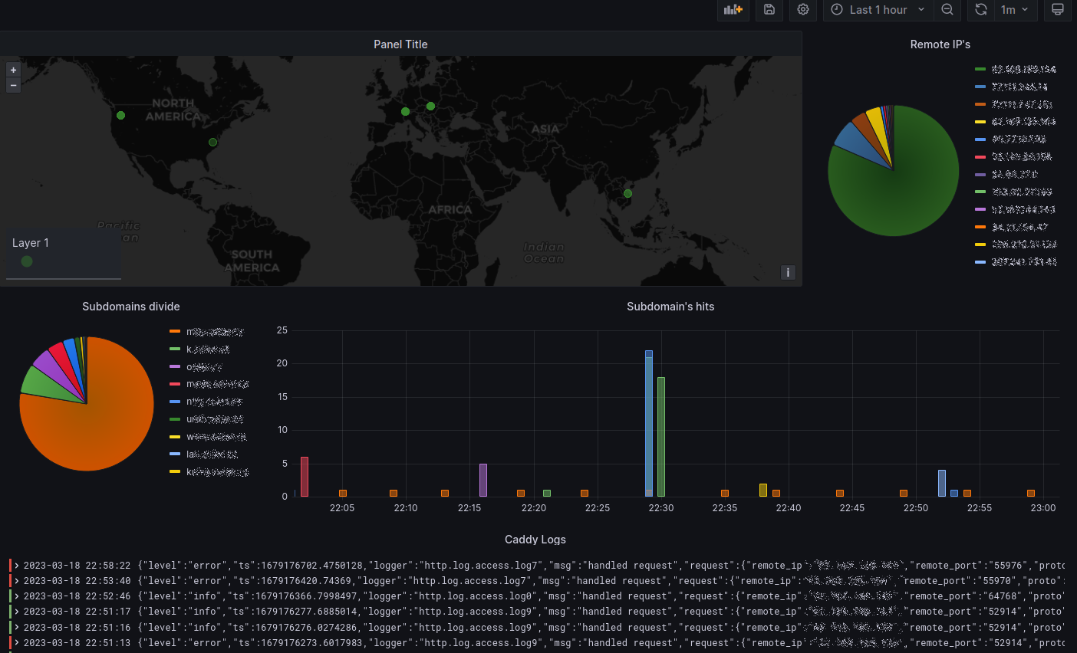1077x653 pixels.
Task: Open the 'Last 1 hour' time picker
Action: tap(878, 10)
